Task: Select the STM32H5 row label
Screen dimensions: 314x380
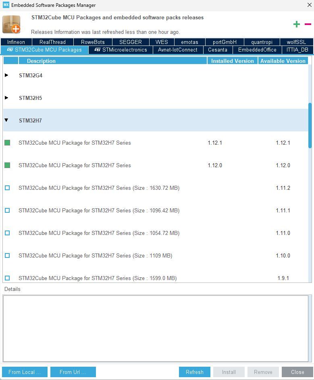Action: tap(30, 98)
